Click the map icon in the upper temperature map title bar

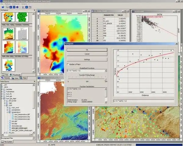[x=39, y=11]
